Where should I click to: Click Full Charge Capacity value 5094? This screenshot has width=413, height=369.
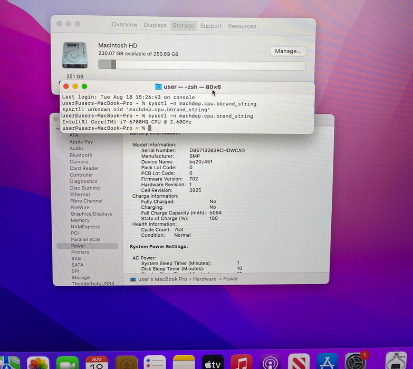tap(215, 212)
